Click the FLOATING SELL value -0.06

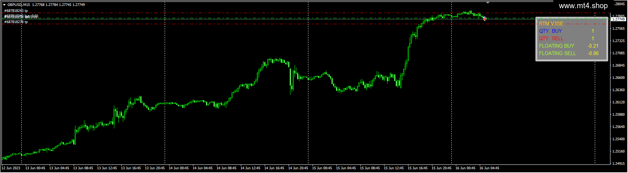[x=593, y=53]
